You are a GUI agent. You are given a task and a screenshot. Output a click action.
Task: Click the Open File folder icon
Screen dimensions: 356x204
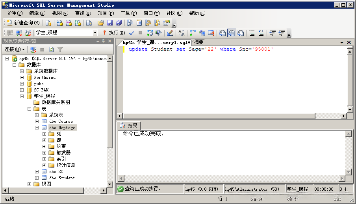coord(100,23)
